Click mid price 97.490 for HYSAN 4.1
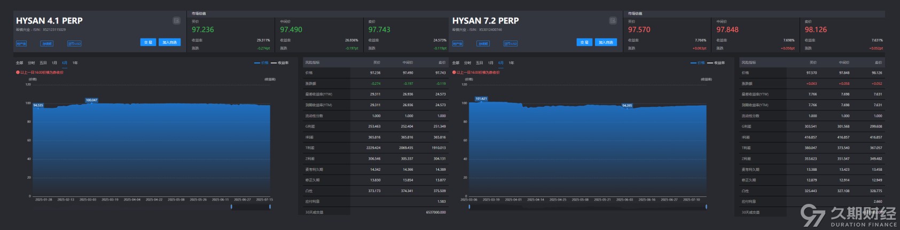Image resolution: width=900 pixels, height=230 pixels. pyautogui.click(x=291, y=30)
